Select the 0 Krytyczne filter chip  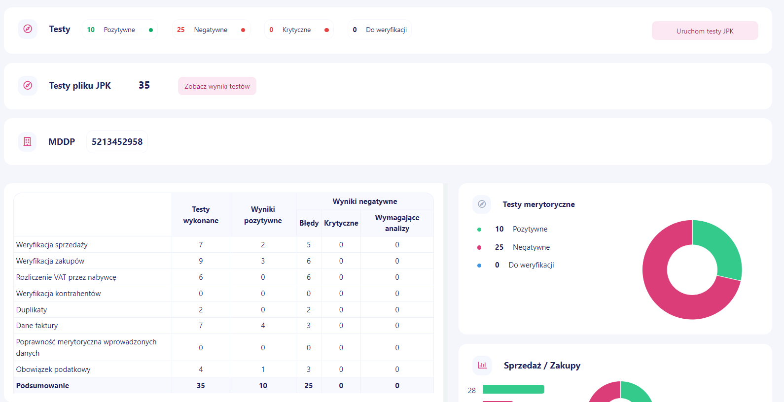tap(299, 30)
